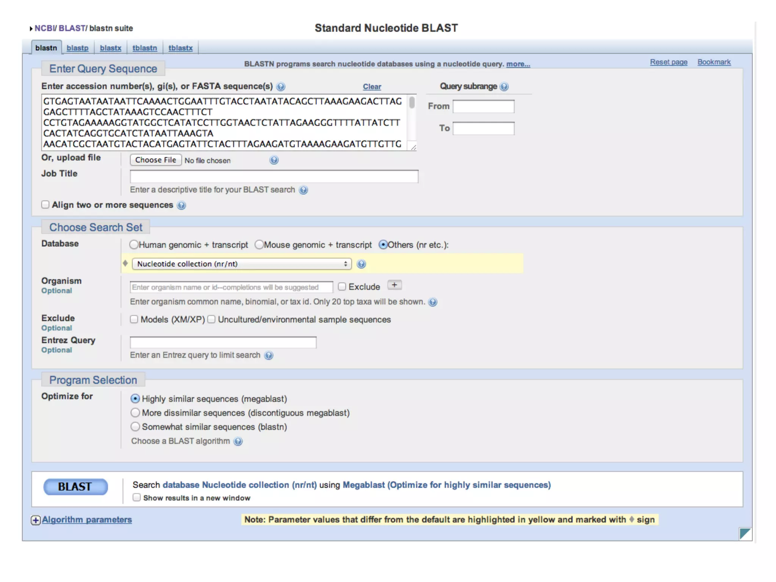Click help icon beside FASTA sequence label
The width and height of the screenshot is (776, 582).
(280, 87)
